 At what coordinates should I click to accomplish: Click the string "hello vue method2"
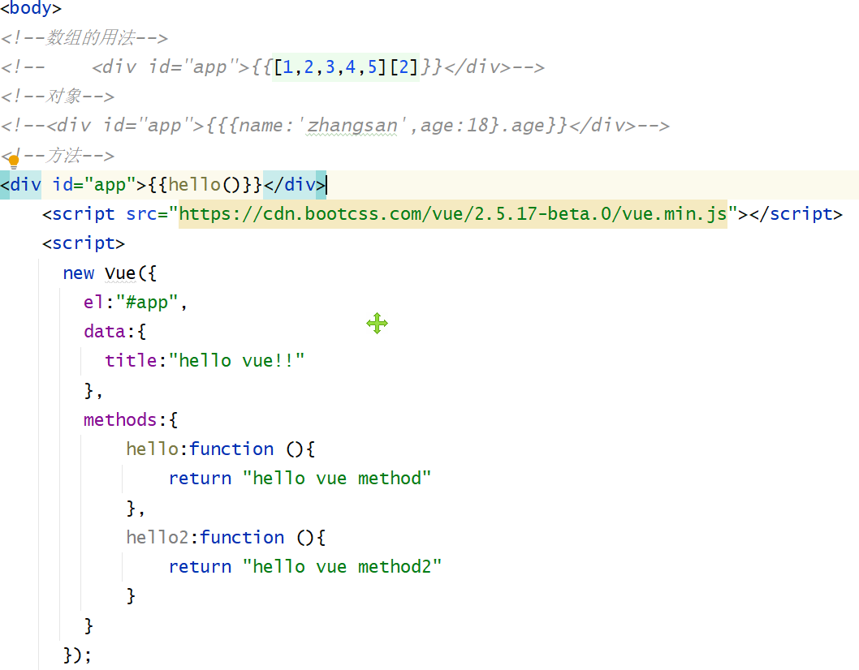(342, 566)
